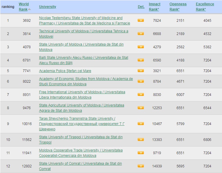Open details icon for State Agricultural University
This screenshot has width=222, height=173.
click(141, 108)
